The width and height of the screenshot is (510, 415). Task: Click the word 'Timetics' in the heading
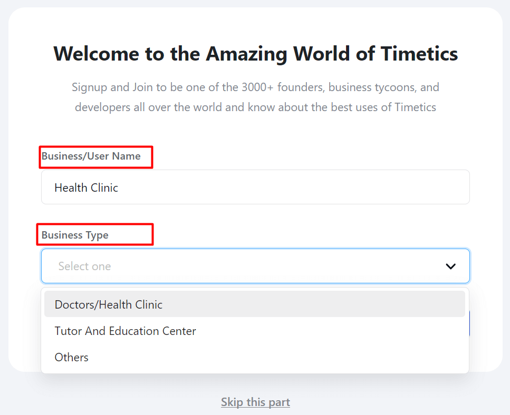click(x=419, y=54)
